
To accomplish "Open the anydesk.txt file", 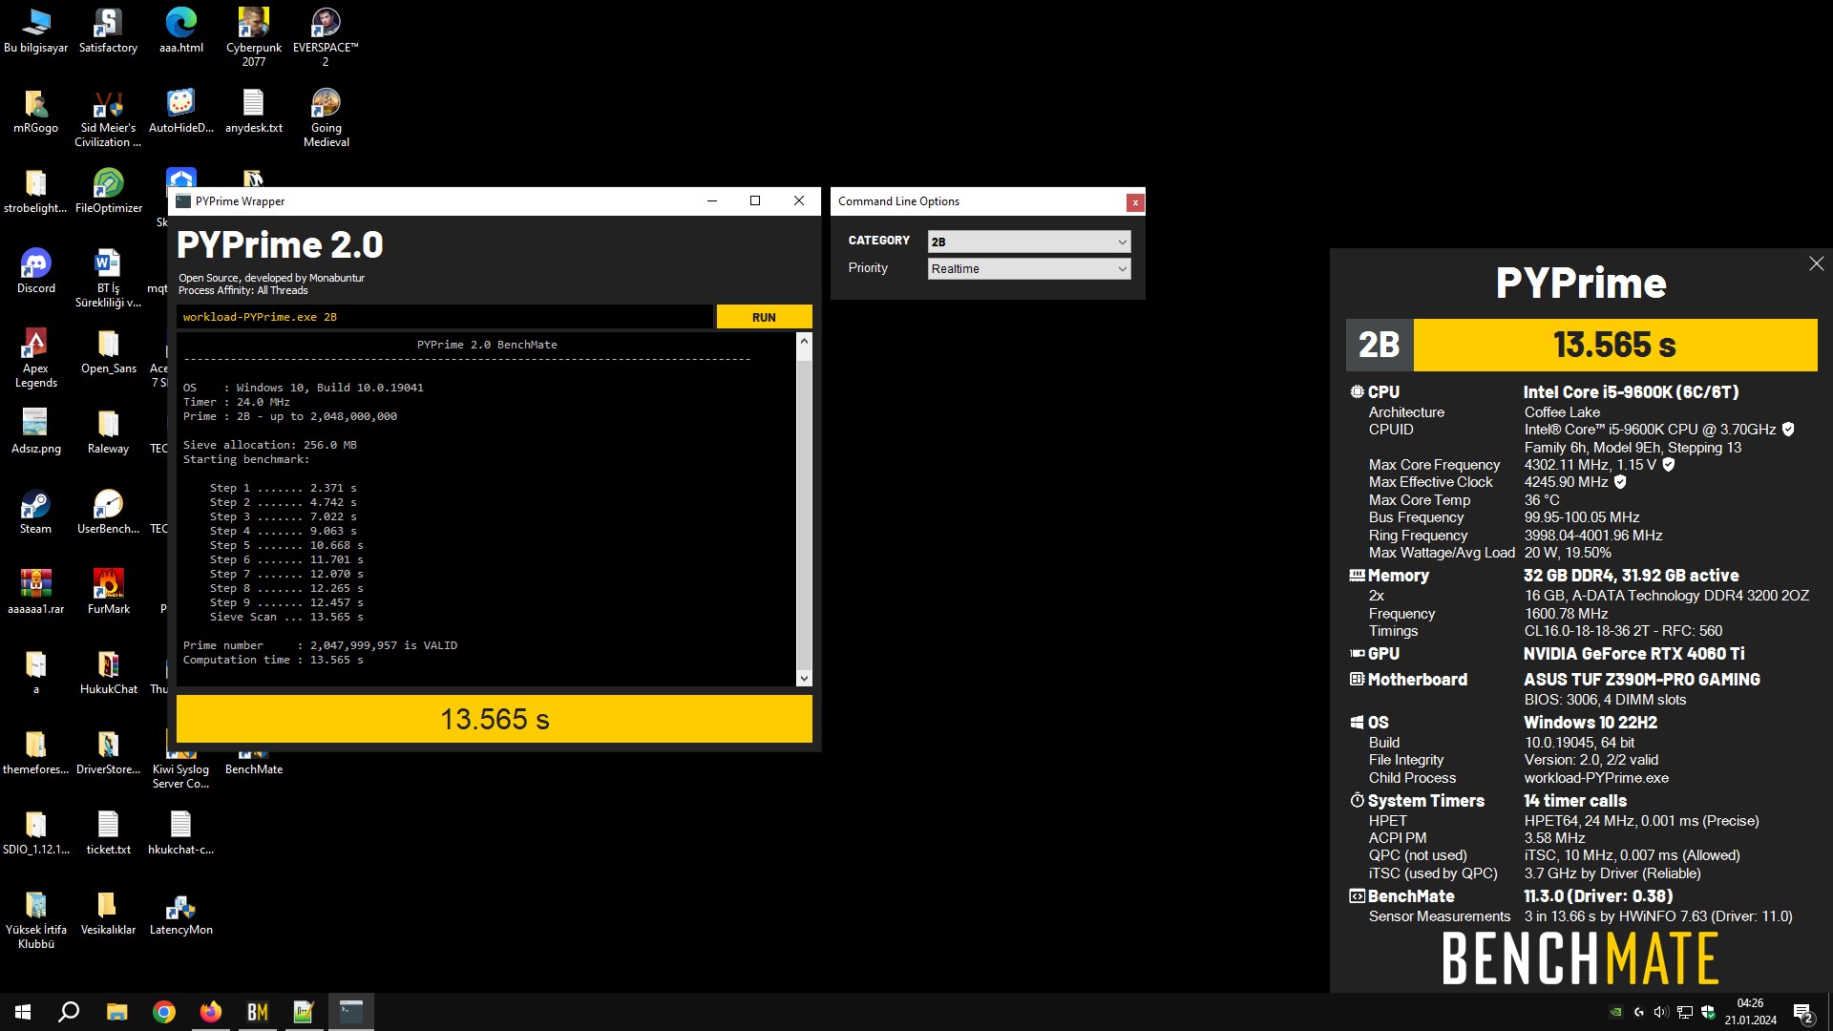I will point(253,111).
